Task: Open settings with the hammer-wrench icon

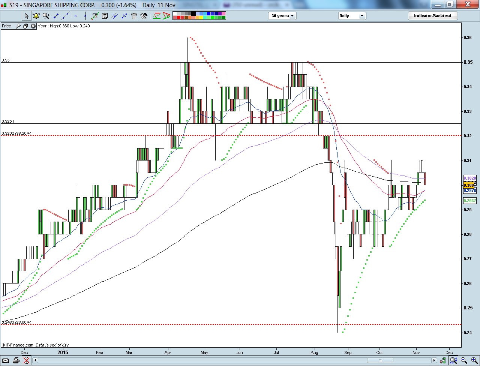Action: click(144, 16)
